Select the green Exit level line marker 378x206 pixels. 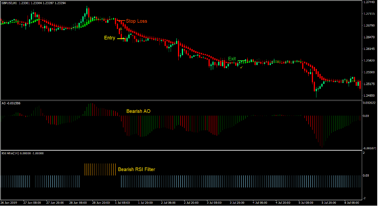coord(241,61)
